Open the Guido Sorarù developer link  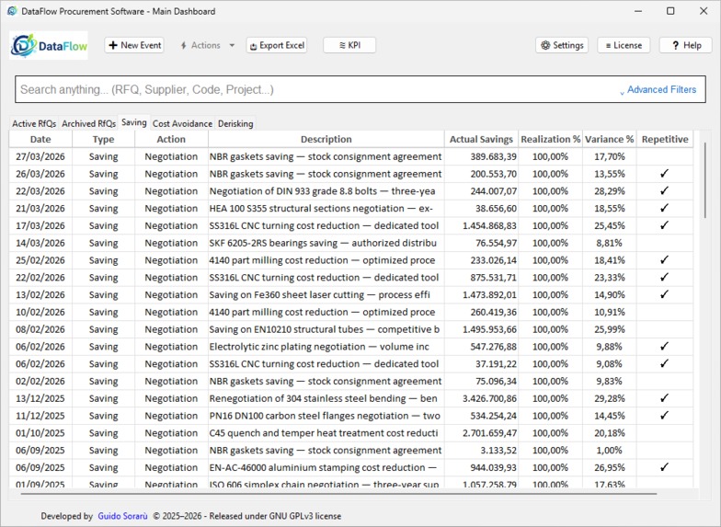[122, 516]
